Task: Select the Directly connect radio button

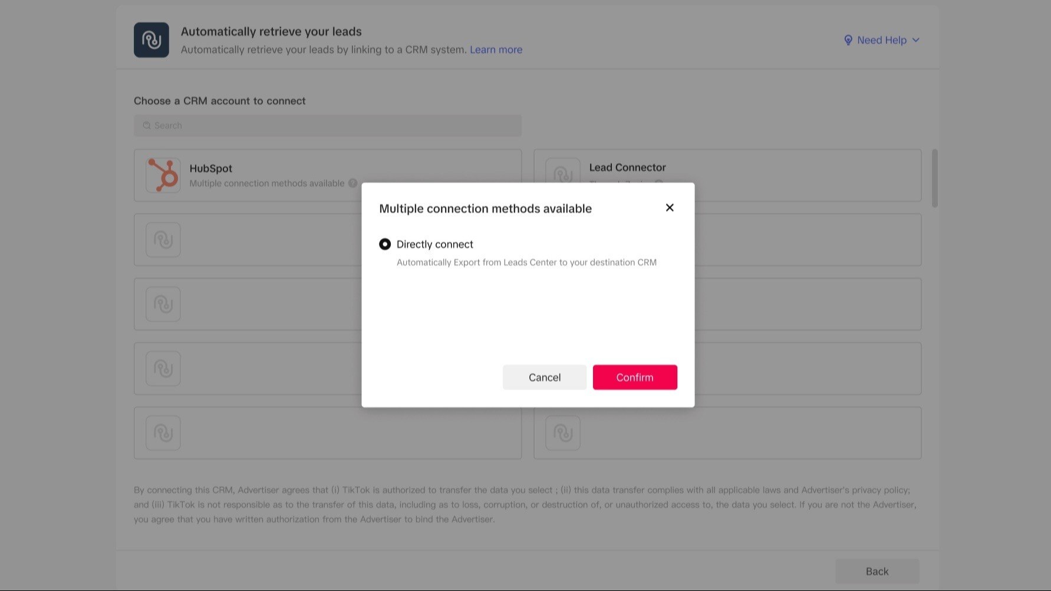Action: (385, 244)
